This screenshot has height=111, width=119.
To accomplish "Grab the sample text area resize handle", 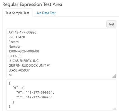I will click(114, 76).
